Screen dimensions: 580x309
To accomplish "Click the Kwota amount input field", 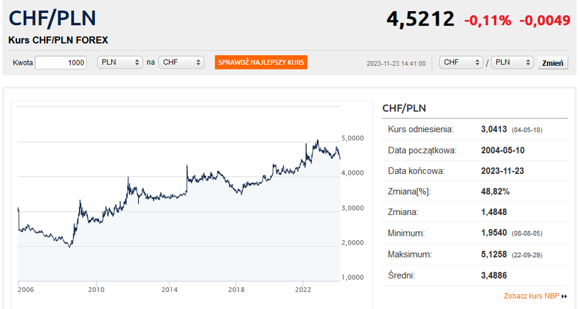I will 61,62.
